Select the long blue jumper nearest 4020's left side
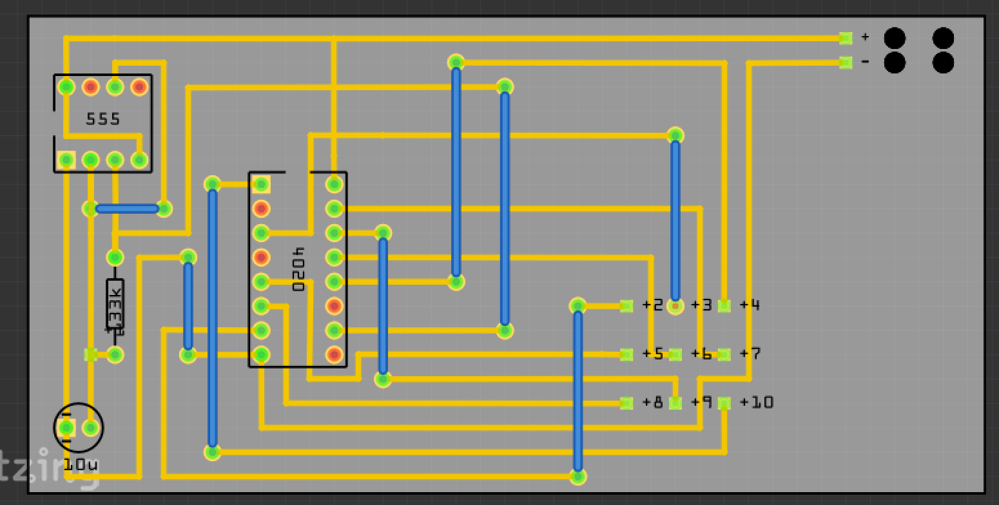999x505 pixels. pos(213,318)
